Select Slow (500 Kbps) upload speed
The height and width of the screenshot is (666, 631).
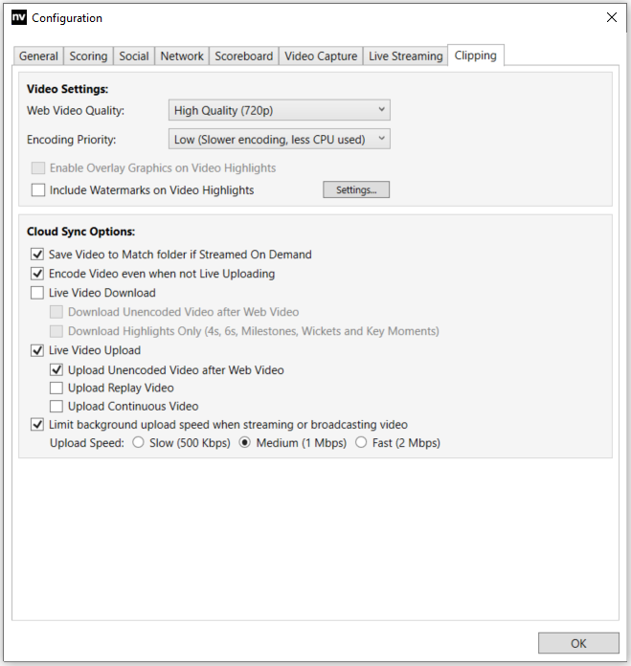click(139, 443)
